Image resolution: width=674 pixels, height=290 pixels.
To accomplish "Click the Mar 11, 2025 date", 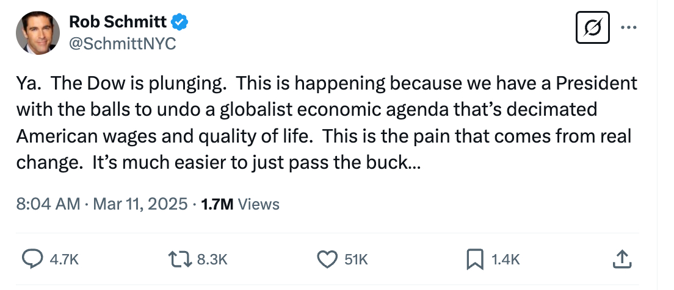I will [141, 204].
